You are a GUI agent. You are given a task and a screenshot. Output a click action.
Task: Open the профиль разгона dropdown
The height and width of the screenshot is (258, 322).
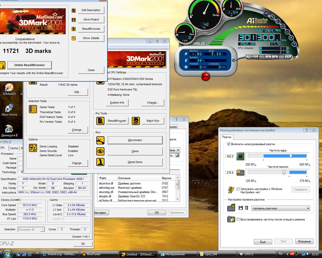point(281,208)
